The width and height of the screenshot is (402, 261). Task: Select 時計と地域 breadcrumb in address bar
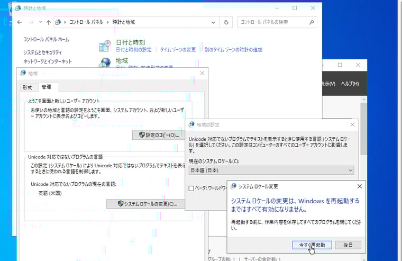pyautogui.click(x=124, y=22)
